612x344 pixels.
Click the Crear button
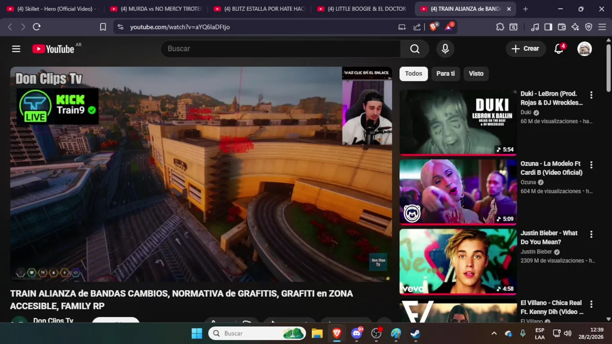[525, 49]
